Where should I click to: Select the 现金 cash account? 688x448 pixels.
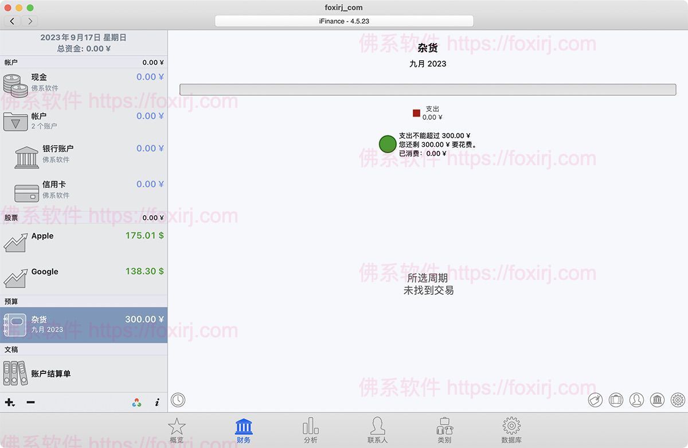pyautogui.click(x=84, y=82)
